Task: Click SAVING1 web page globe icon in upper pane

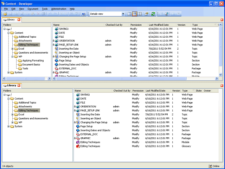Action: 57,29
